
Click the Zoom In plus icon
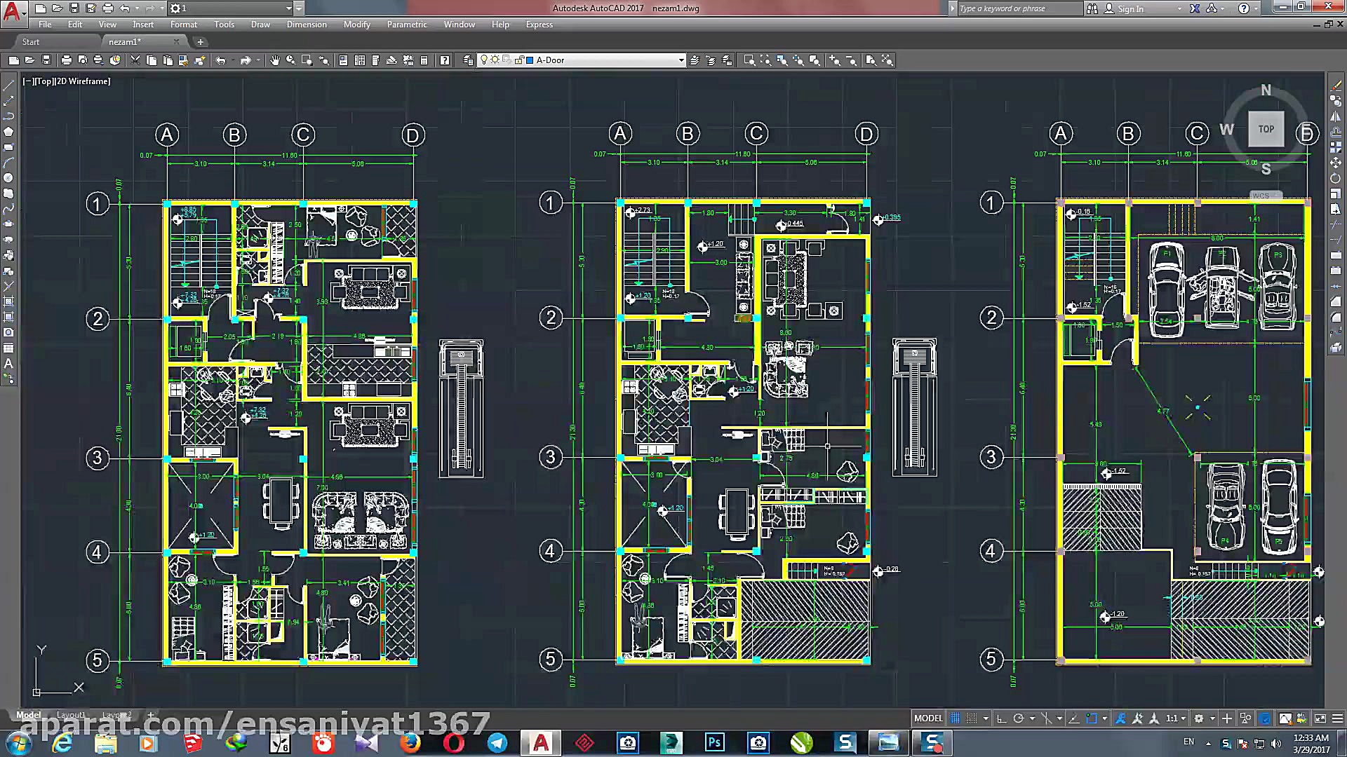tap(835, 60)
